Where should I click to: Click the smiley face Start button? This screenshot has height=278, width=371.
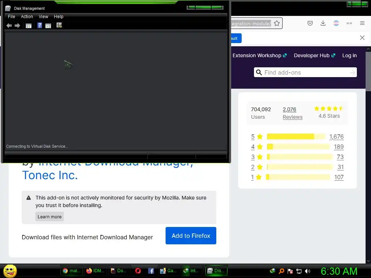[x=10, y=271]
